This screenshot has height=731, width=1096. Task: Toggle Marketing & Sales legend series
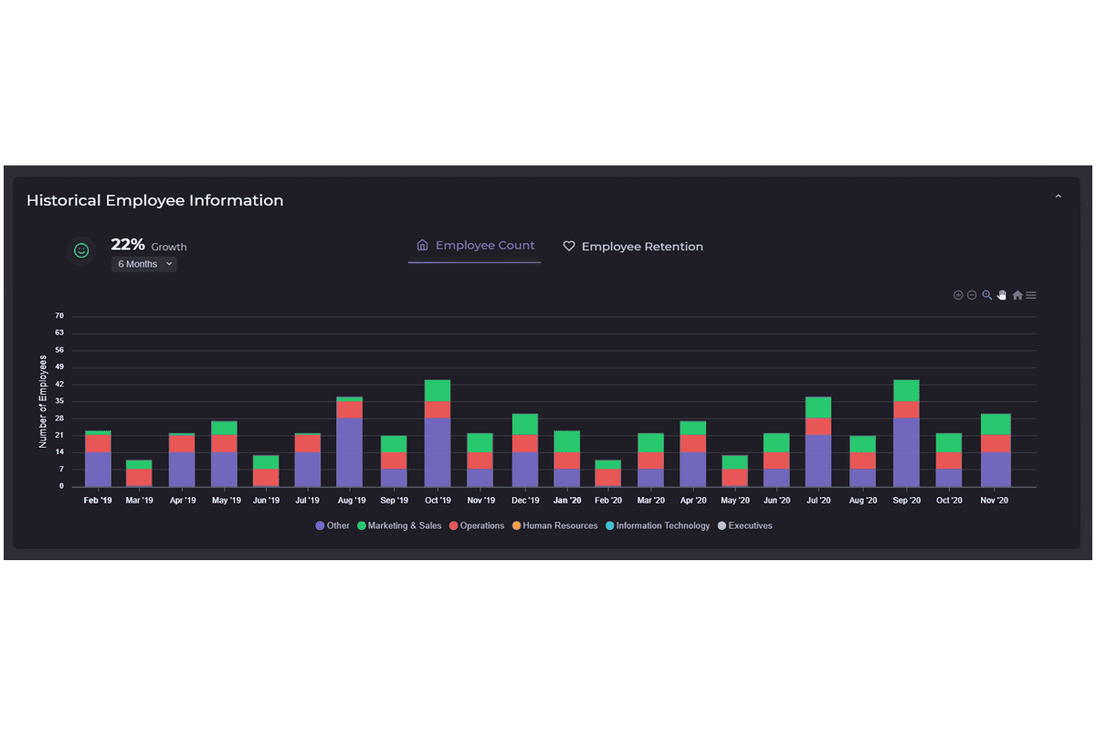click(399, 526)
